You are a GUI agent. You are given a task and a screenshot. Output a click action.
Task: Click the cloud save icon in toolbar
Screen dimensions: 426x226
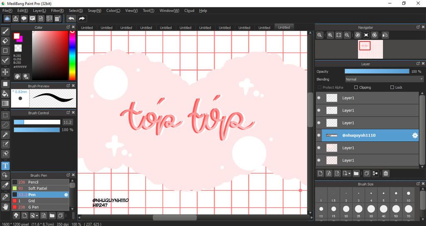pos(7,18)
